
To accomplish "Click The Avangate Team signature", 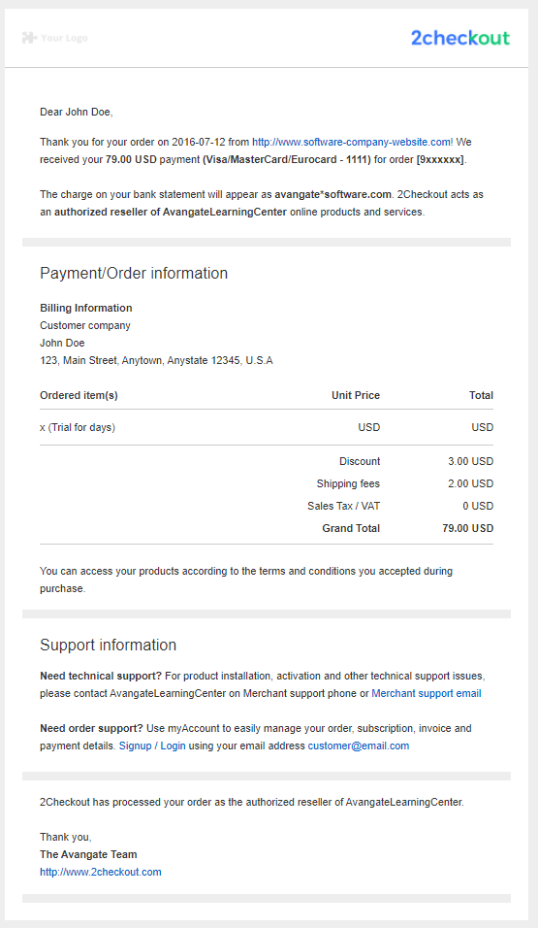I will [x=88, y=854].
